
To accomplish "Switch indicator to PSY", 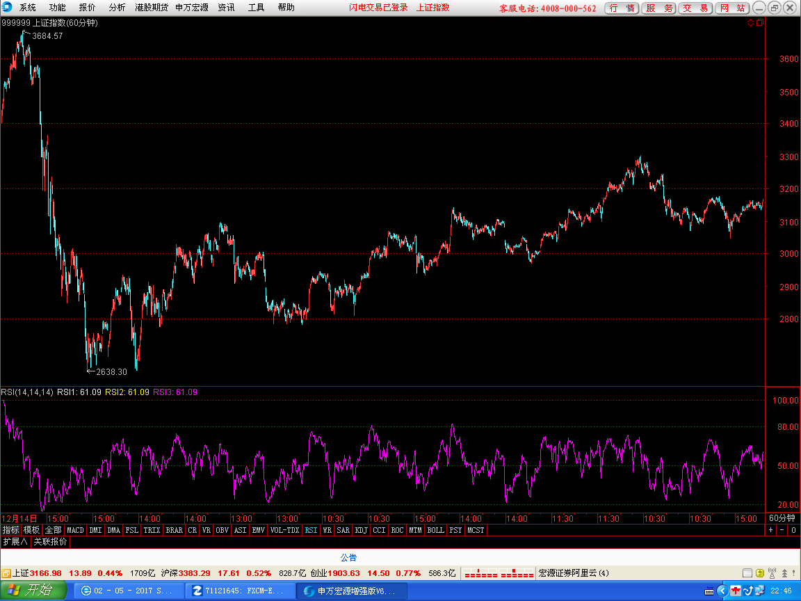I will click(455, 530).
